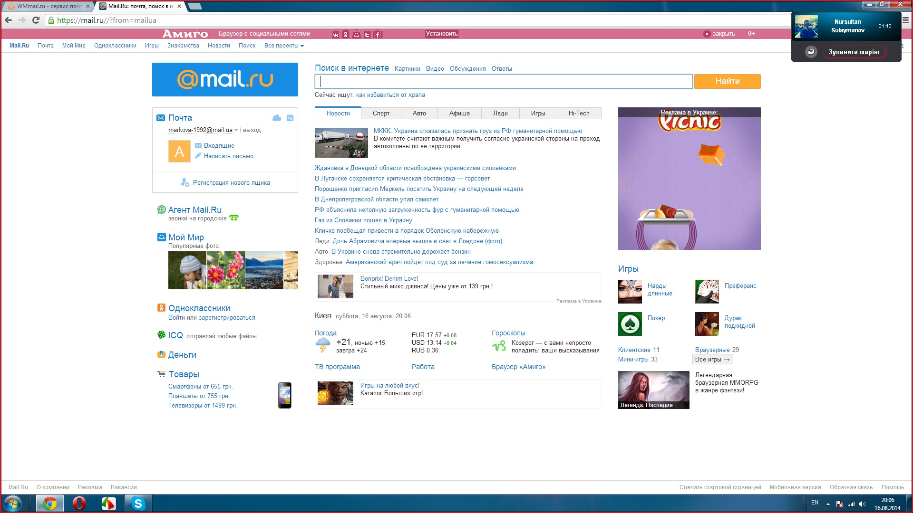Click the Агент Mail.Ru green icon
Image resolution: width=913 pixels, height=513 pixels.
click(162, 209)
